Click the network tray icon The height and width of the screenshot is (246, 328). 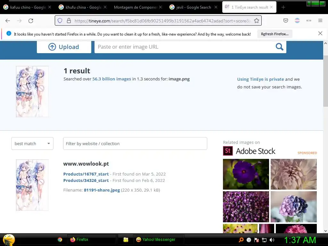(x=264, y=240)
